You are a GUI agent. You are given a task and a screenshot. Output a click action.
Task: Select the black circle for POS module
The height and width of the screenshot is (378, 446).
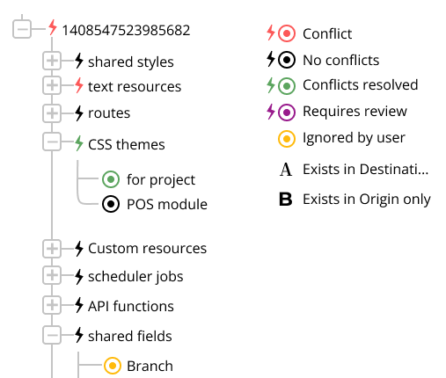point(111,204)
